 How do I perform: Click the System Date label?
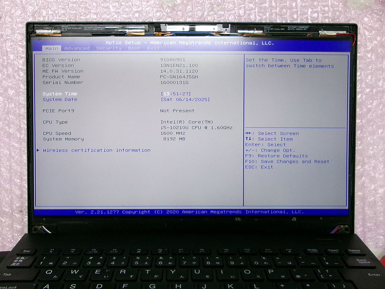click(x=60, y=99)
